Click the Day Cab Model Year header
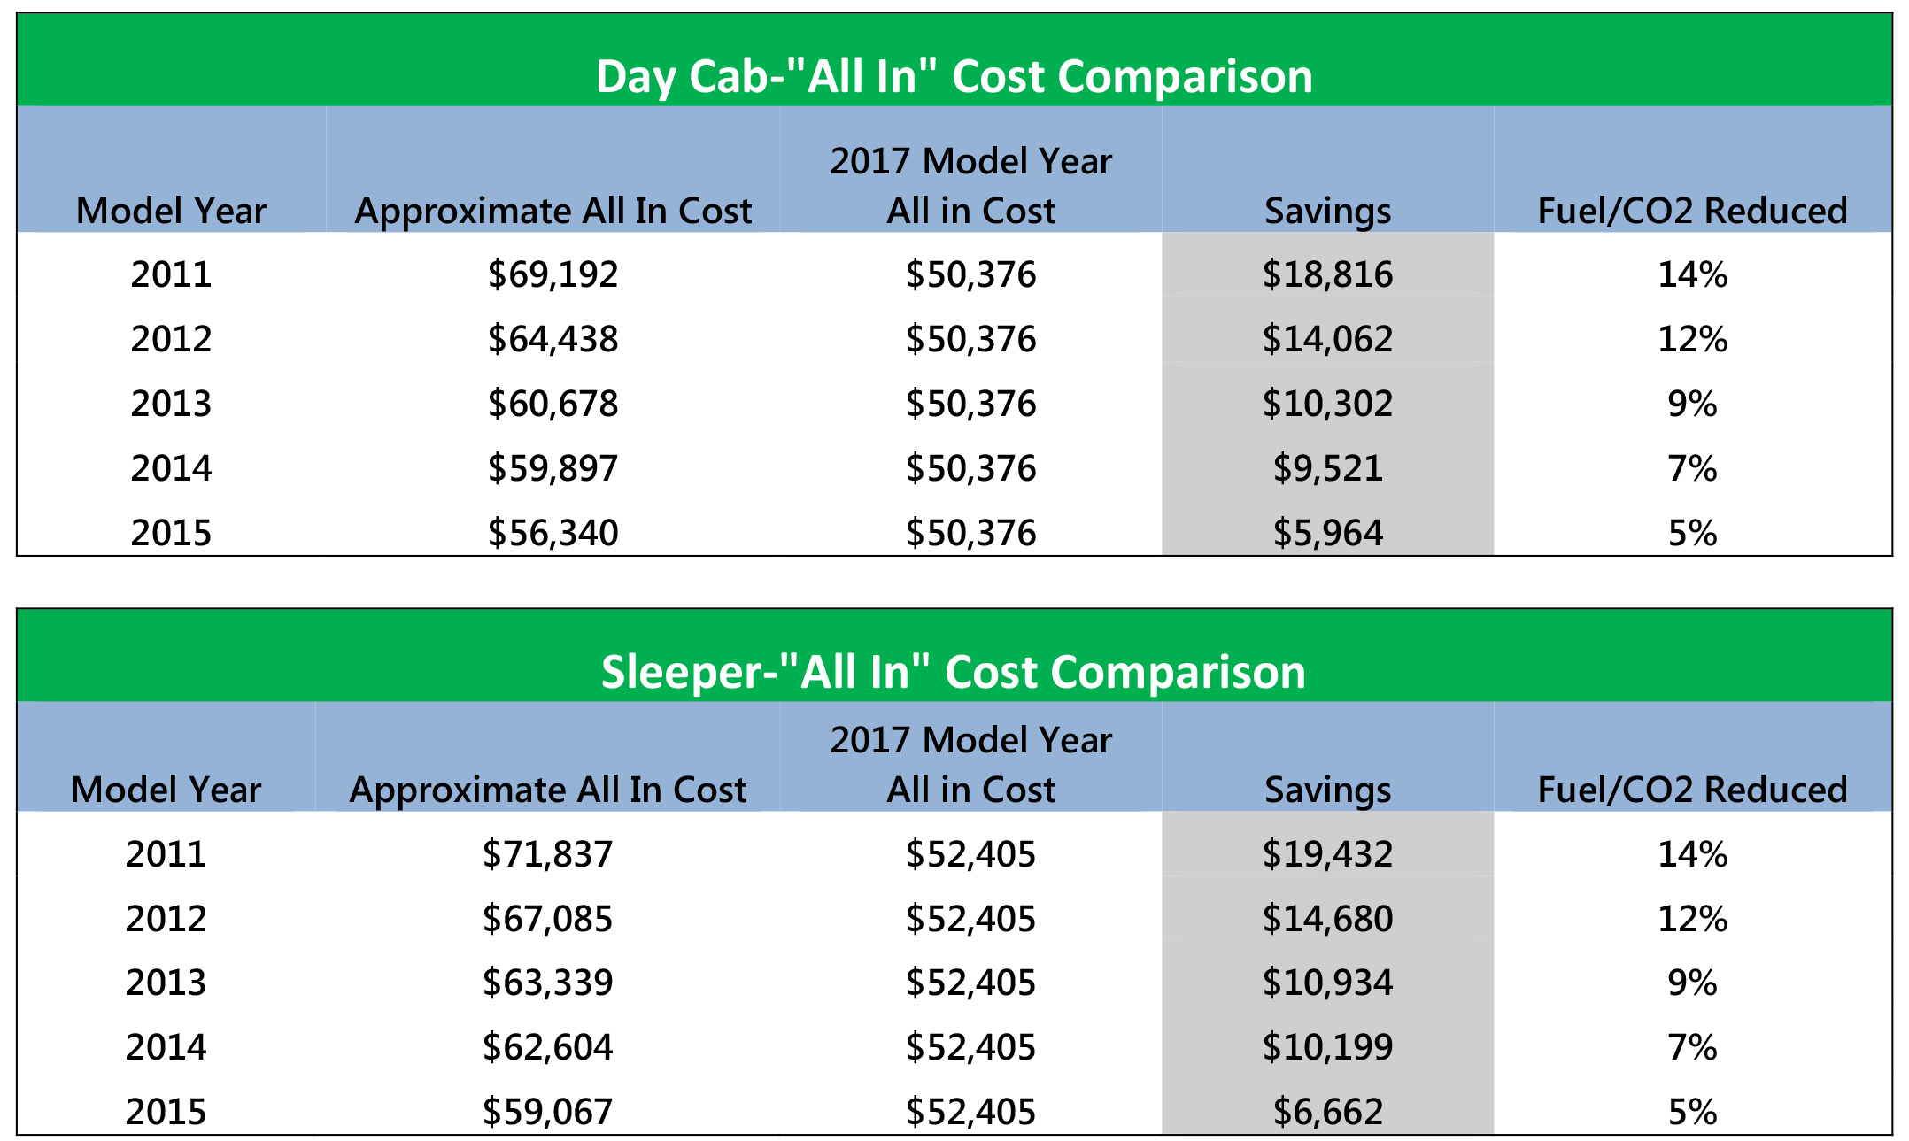This screenshot has height=1141, width=1909. pyautogui.click(x=171, y=211)
